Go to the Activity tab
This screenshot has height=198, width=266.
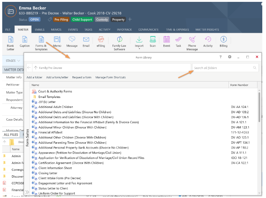105,29
